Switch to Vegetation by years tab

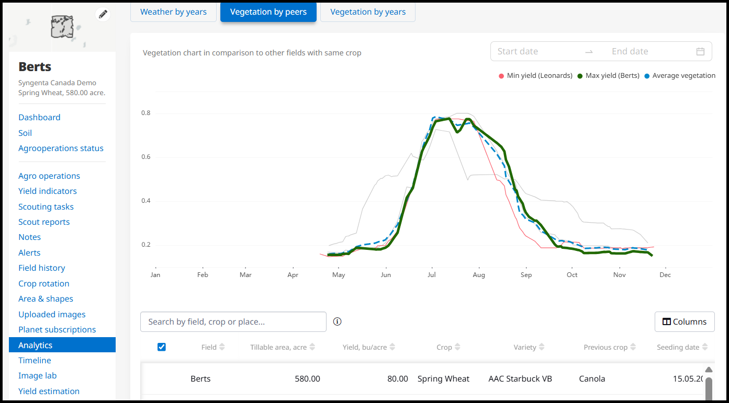(367, 12)
